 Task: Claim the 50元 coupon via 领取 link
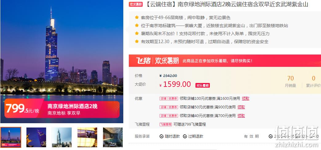[241, 107]
